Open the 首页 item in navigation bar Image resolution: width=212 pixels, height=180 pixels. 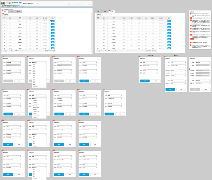pos(3,7)
